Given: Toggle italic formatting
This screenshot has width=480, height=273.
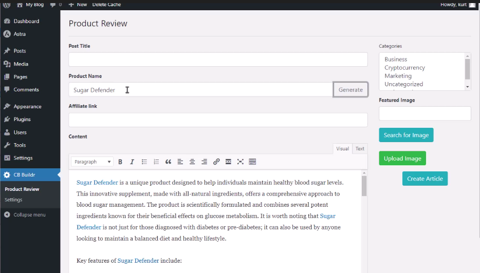Looking at the screenshot, I should click(132, 162).
